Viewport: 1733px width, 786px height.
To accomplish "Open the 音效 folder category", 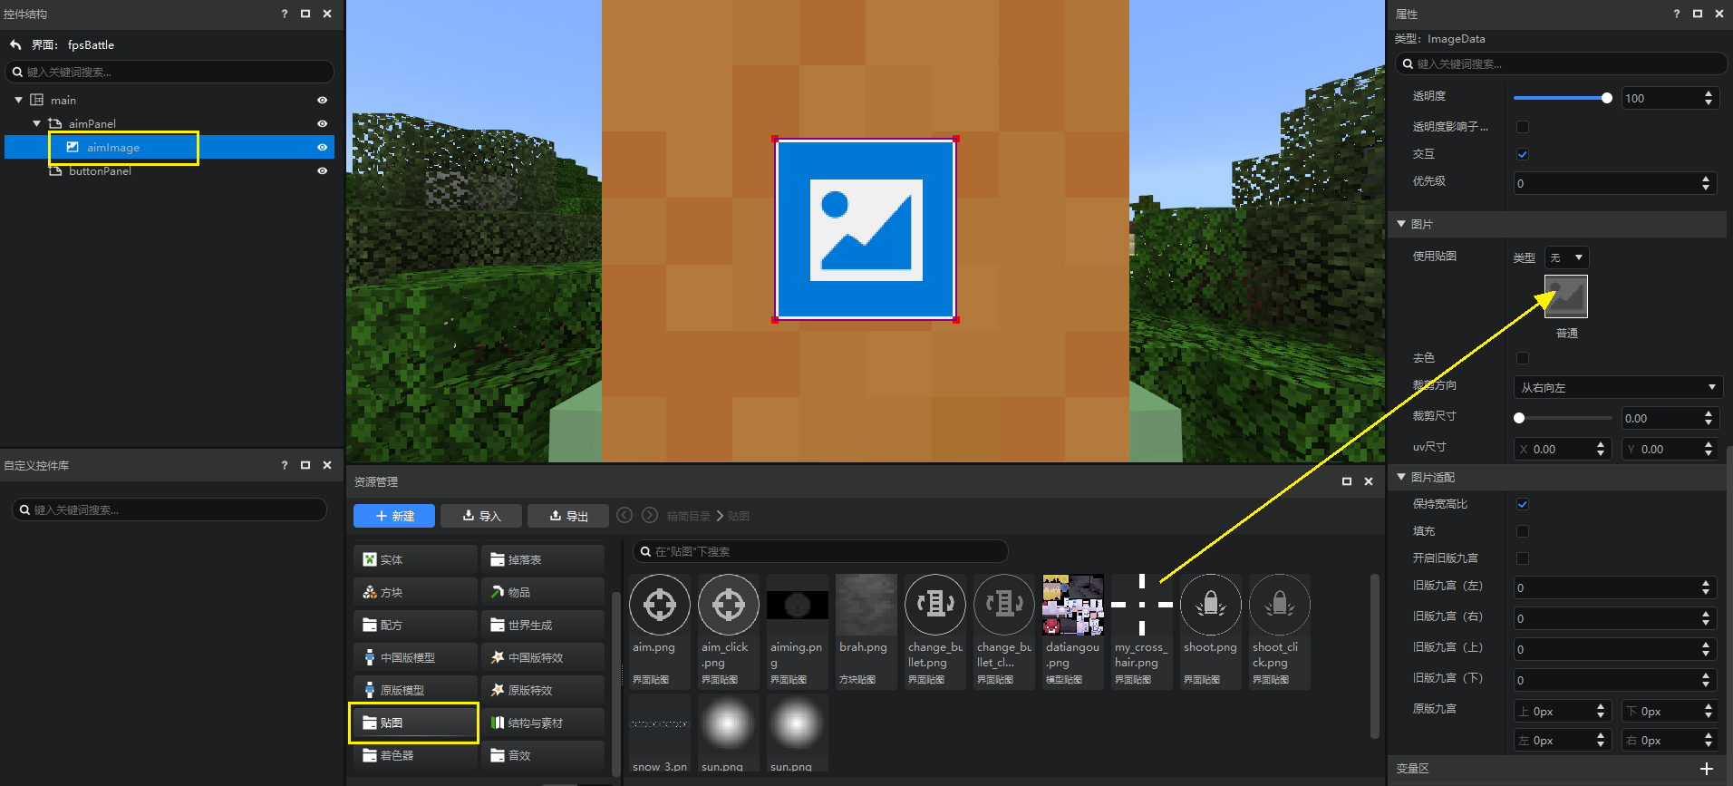I will coord(543,755).
